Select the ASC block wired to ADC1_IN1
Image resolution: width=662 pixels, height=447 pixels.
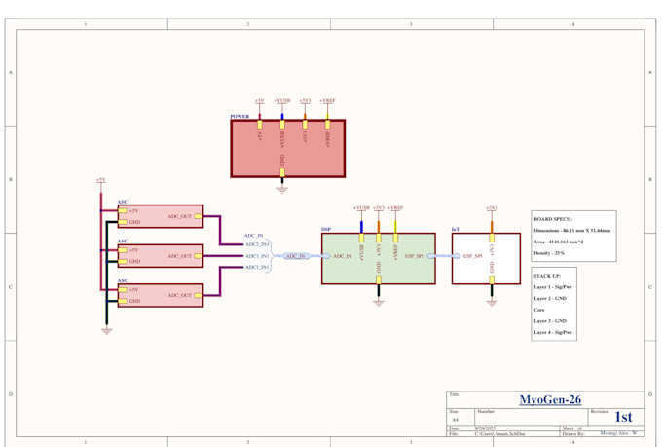[x=161, y=295]
